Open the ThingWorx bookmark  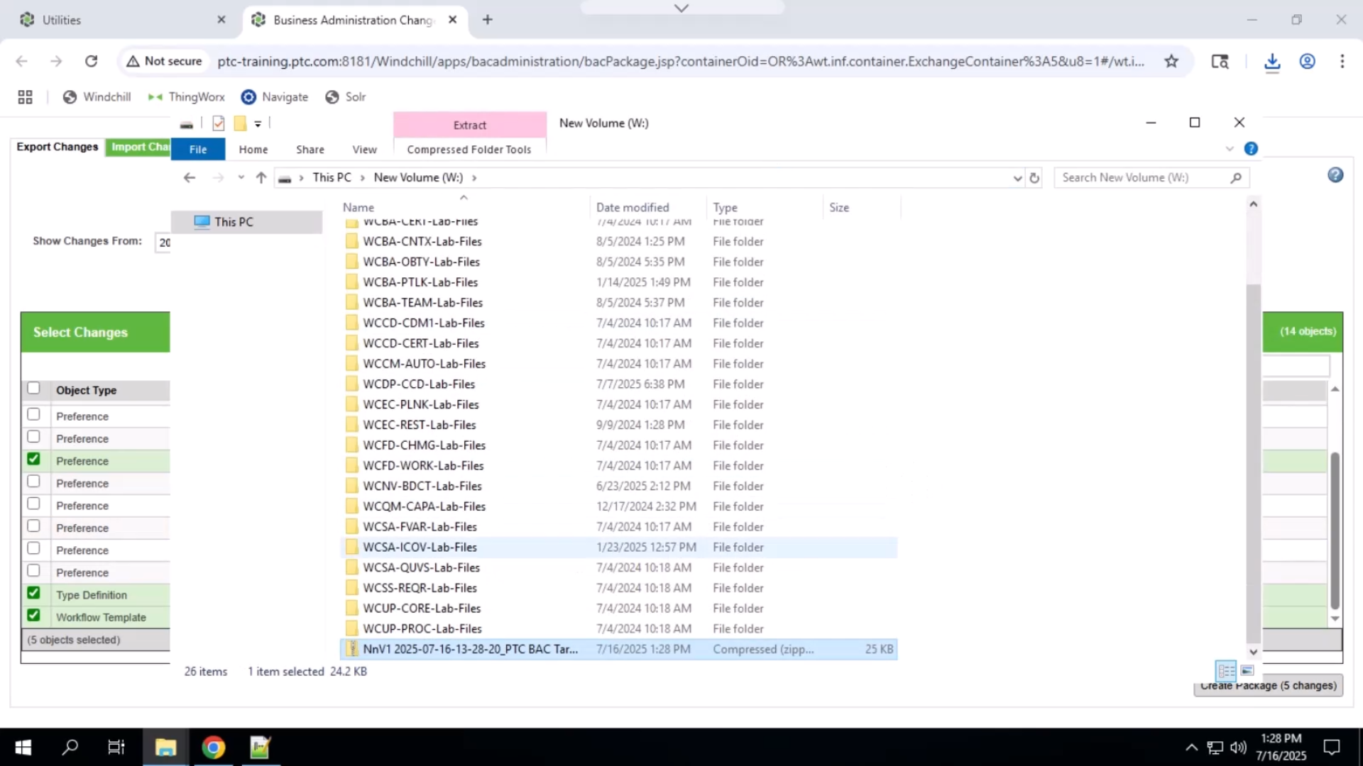(186, 97)
